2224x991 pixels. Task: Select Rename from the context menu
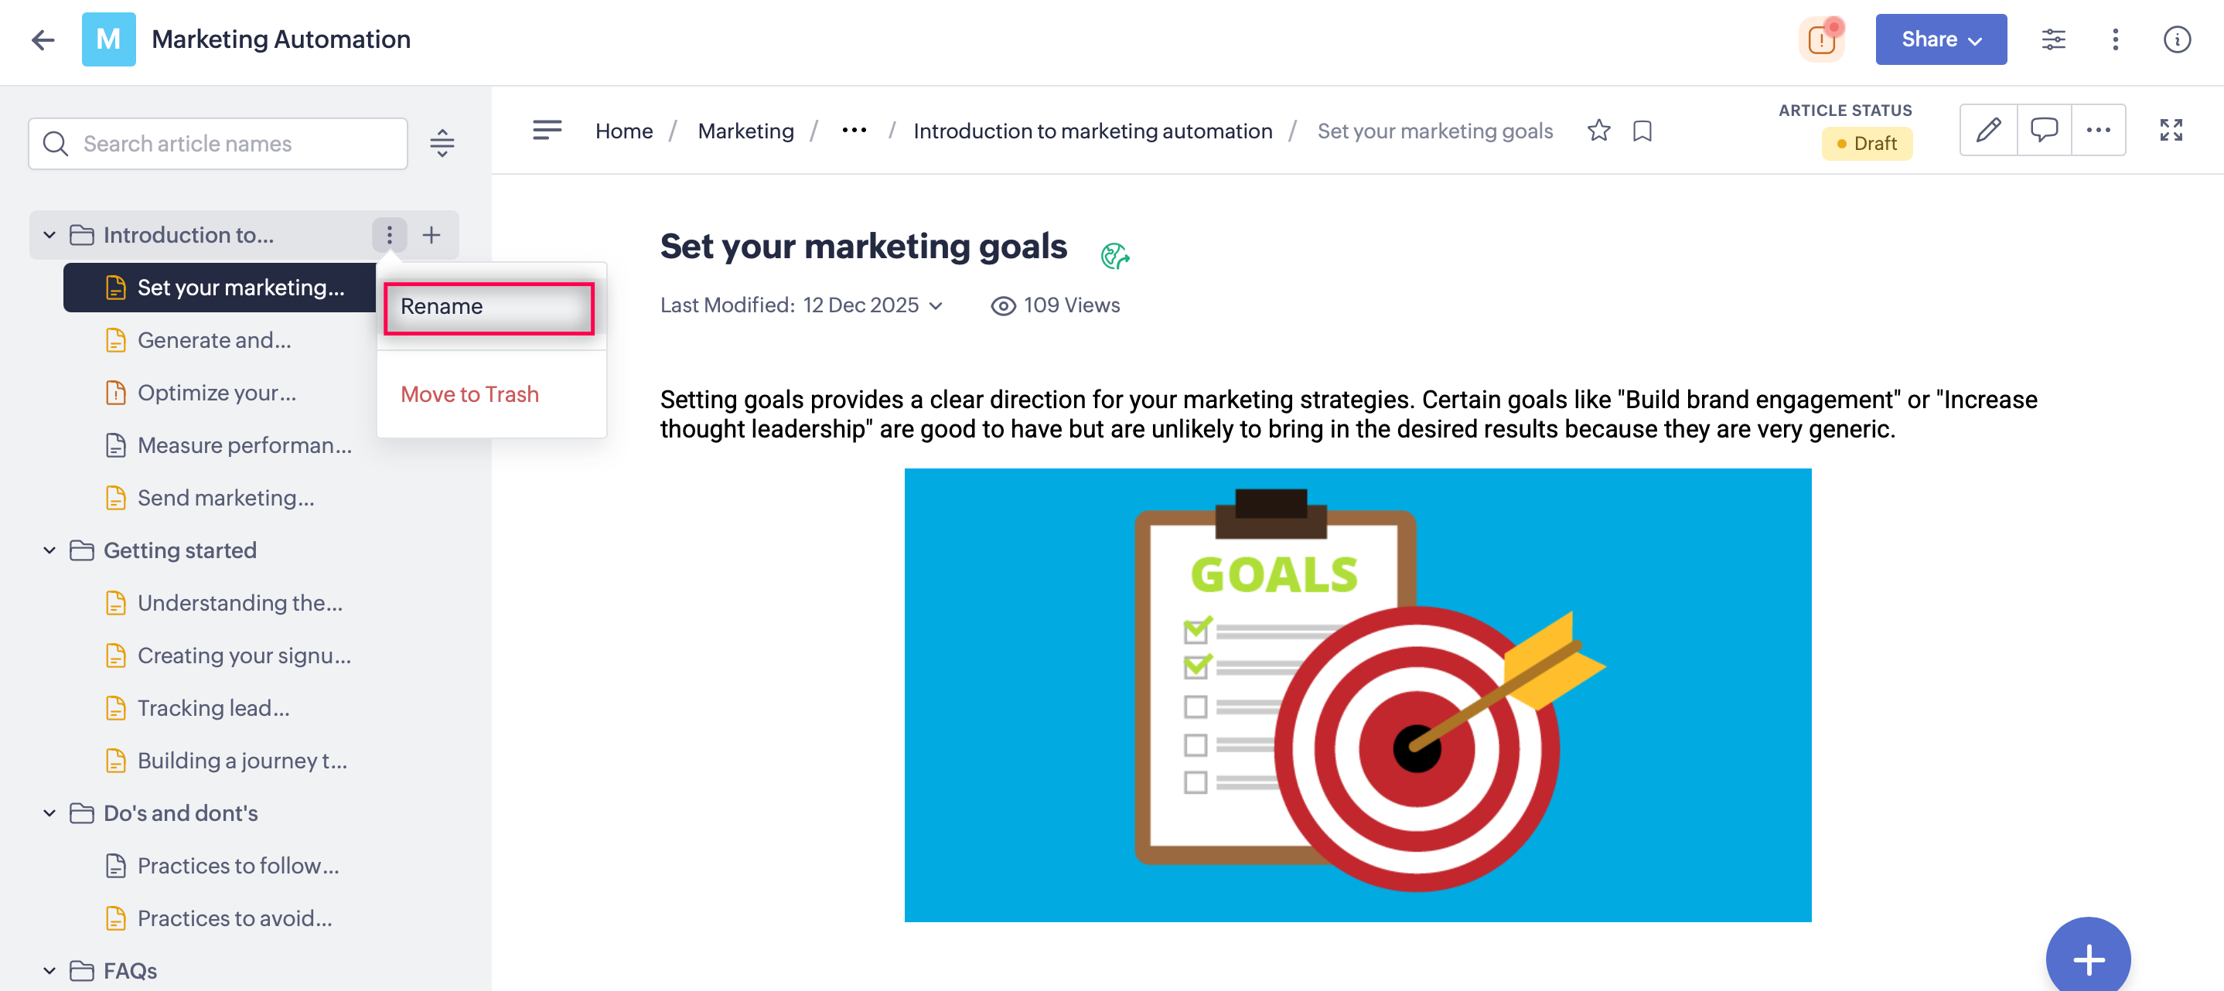pos(489,308)
